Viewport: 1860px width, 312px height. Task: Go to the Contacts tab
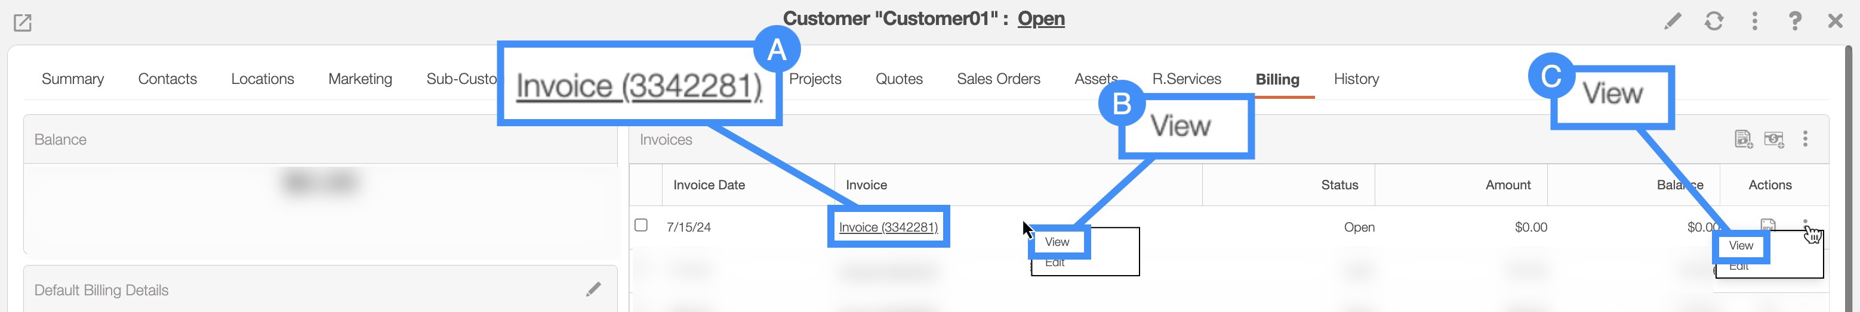(168, 79)
